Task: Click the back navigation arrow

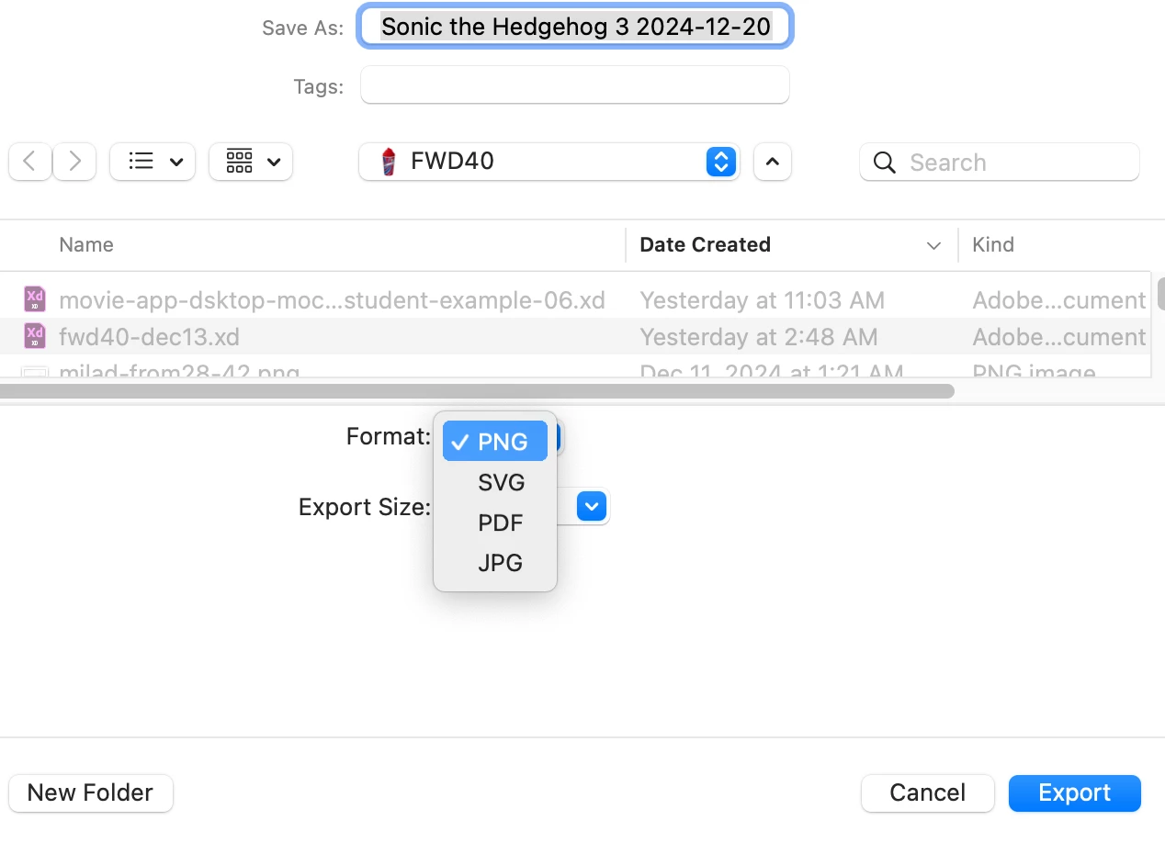Action: (30, 163)
